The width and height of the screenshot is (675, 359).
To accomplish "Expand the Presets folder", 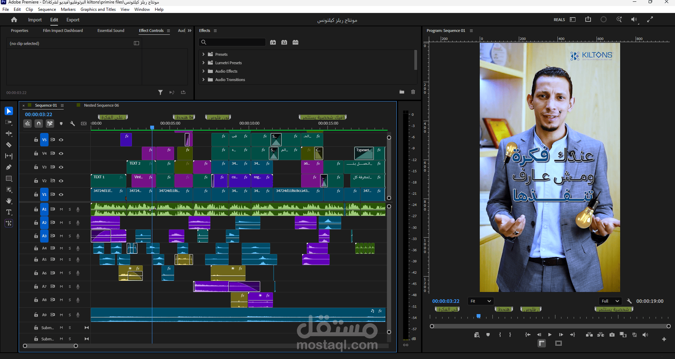I will click(203, 54).
